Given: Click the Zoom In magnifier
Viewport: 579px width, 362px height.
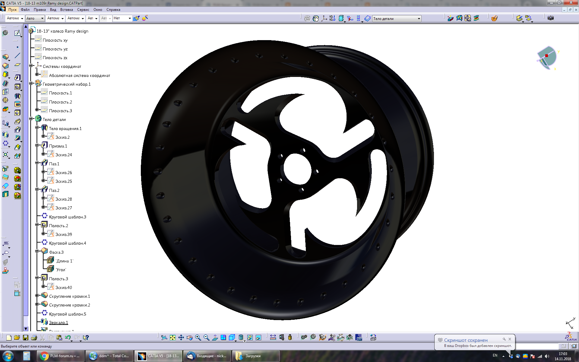Looking at the screenshot, I should pyautogui.click(x=198, y=338).
